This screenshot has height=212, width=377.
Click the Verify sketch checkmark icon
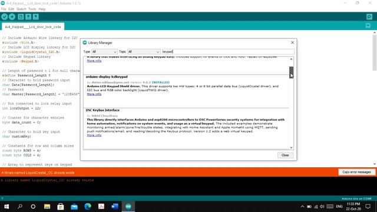4,16
